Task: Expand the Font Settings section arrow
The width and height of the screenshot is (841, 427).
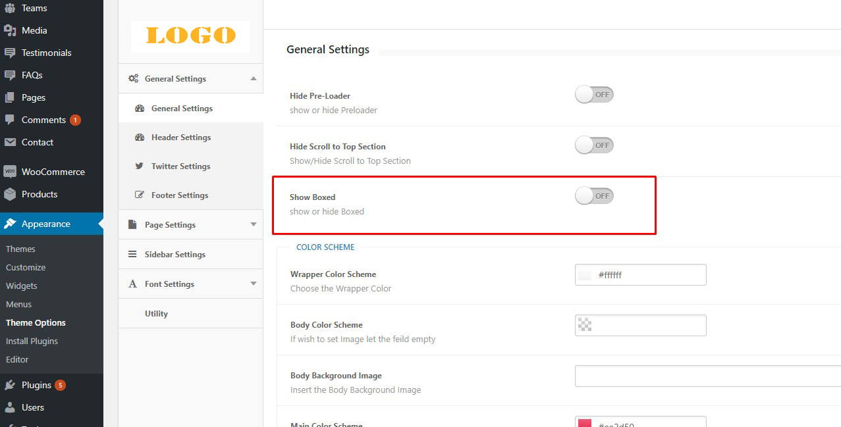Action: 254,284
